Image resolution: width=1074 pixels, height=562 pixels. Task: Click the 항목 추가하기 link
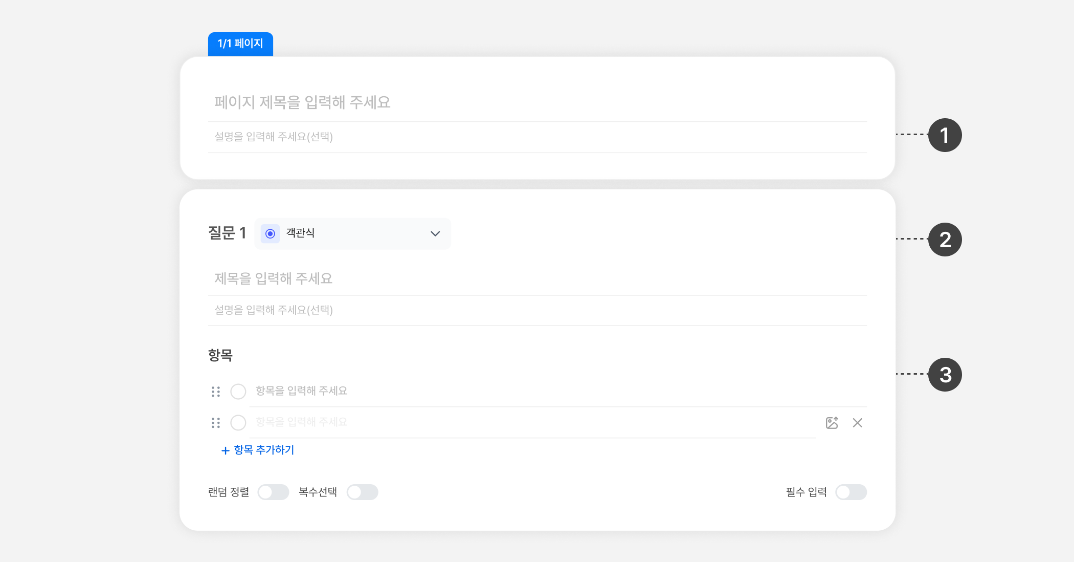(x=264, y=450)
